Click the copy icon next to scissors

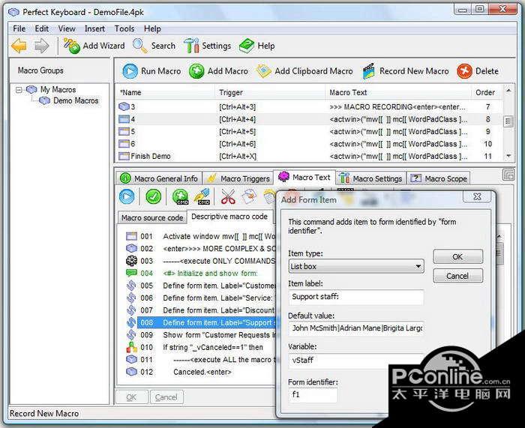click(x=249, y=196)
